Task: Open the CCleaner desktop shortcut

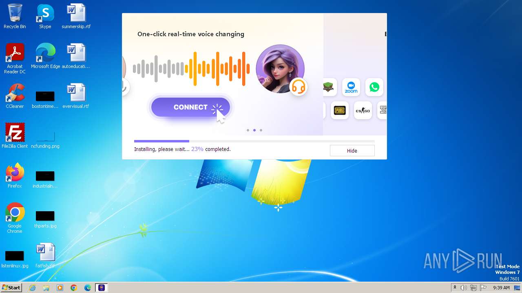Action: 15,96
